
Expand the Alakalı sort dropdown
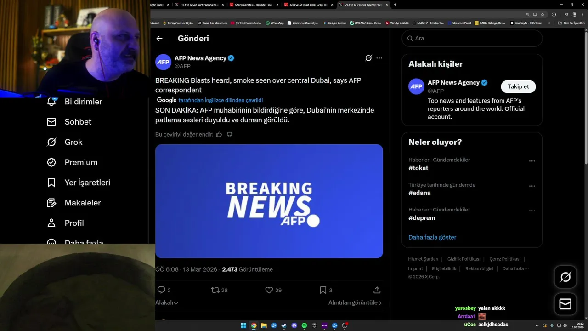click(167, 302)
